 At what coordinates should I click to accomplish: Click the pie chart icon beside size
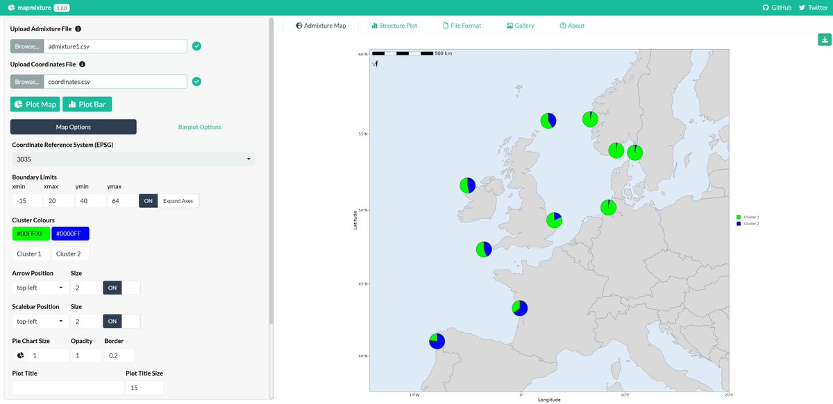click(20, 355)
